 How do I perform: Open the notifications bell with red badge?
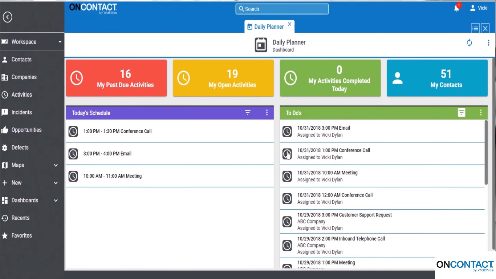pos(456,7)
